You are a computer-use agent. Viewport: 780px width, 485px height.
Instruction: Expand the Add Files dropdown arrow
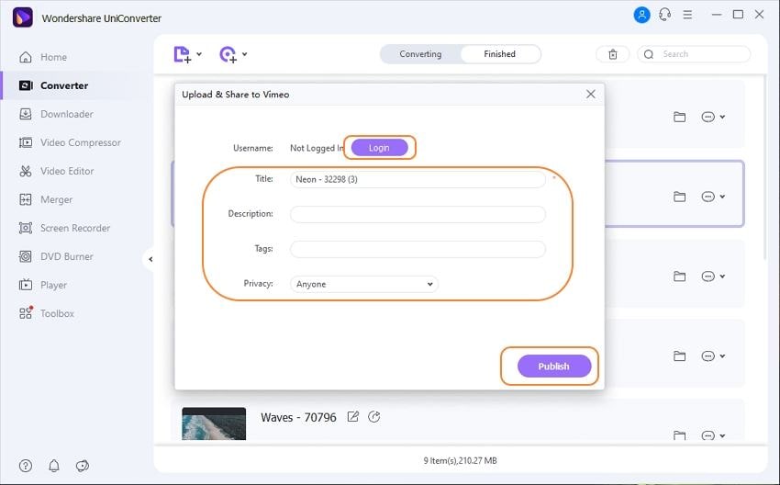tap(199, 54)
